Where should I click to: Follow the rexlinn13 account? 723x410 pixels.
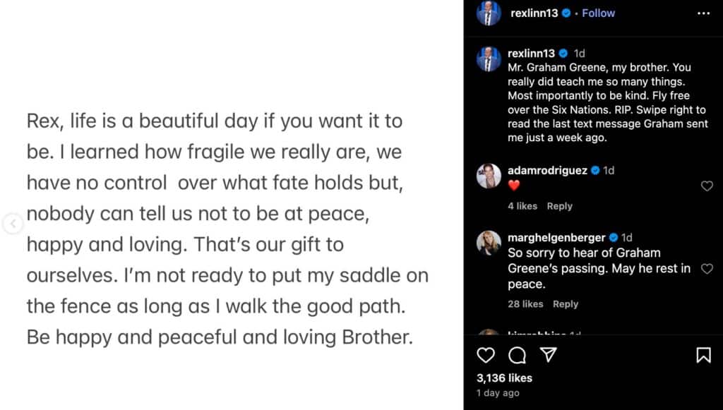click(599, 13)
